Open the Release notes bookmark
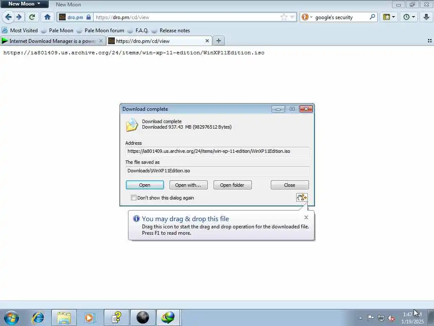434x326 pixels. (171, 31)
